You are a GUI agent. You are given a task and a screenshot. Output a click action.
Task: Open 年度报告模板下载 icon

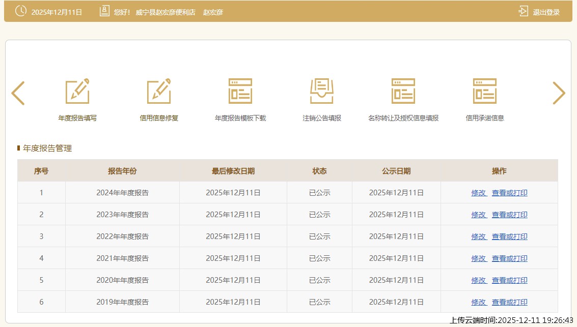(x=240, y=92)
